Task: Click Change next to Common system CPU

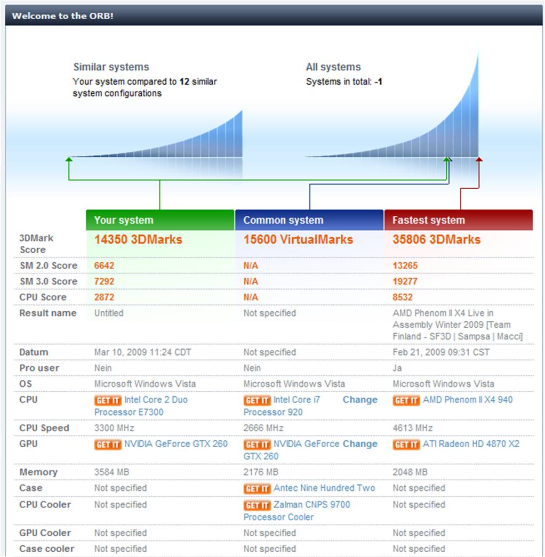Action: pos(360,400)
